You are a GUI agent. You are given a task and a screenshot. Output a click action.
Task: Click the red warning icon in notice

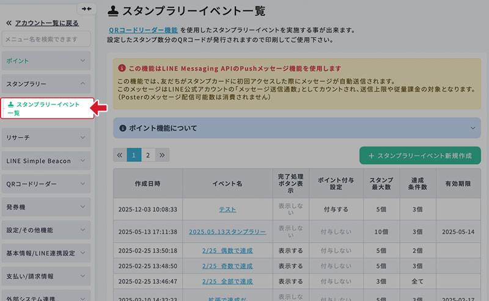tap(122, 68)
